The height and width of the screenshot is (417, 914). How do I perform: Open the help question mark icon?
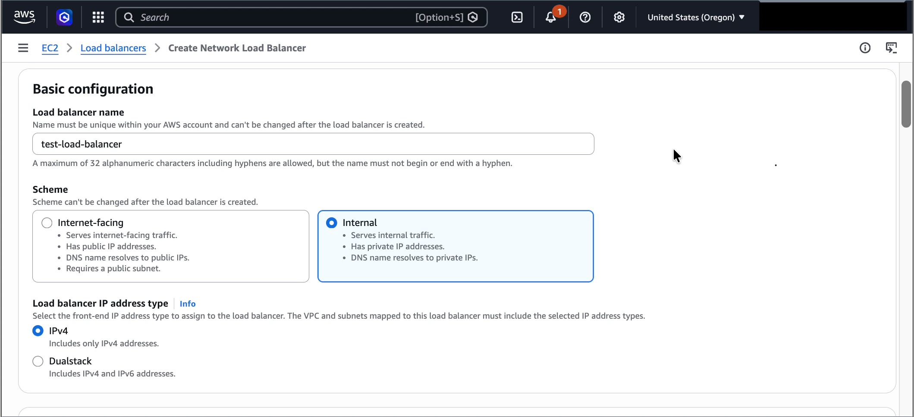tap(585, 17)
